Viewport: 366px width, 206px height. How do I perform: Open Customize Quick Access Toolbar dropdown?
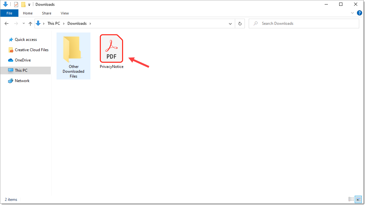pyautogui.click(x=29, y=5)
